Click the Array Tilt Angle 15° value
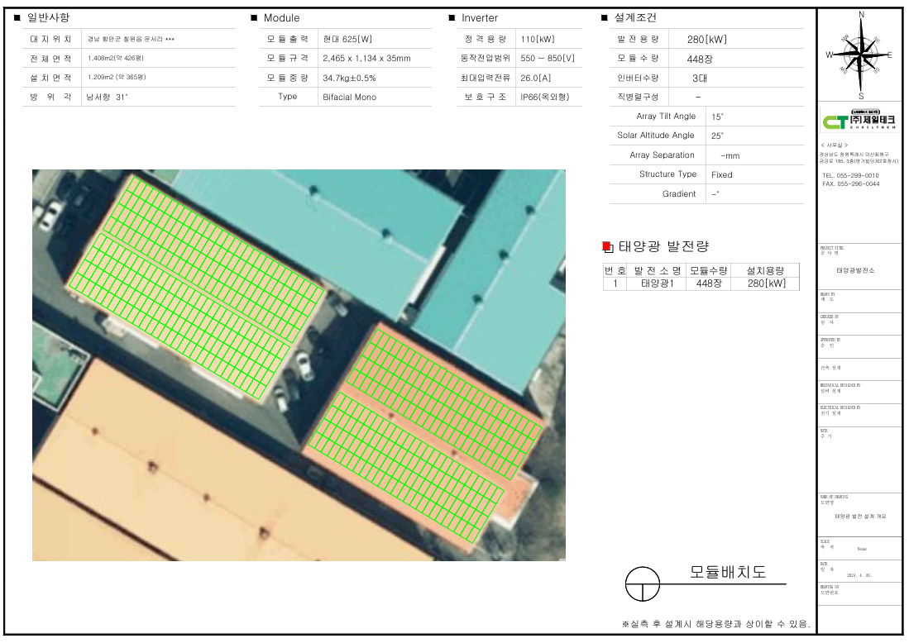Viewport: 909px width, 643px height. [717, 117]
